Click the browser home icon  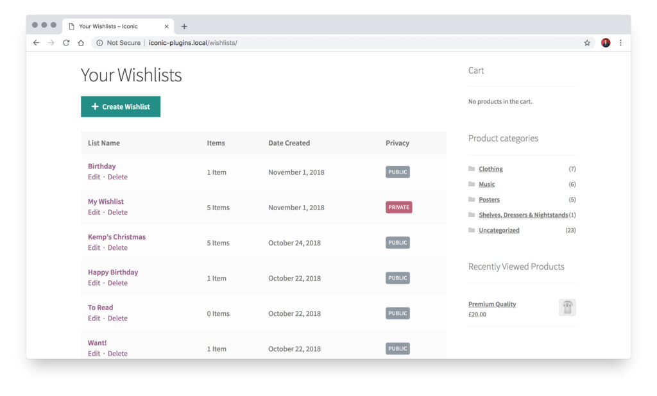coord(81,42)
